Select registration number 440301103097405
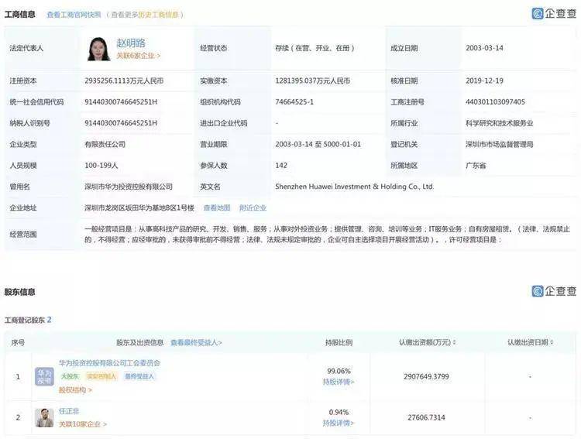This screenshot has width=581, height=439. (495, 102)
